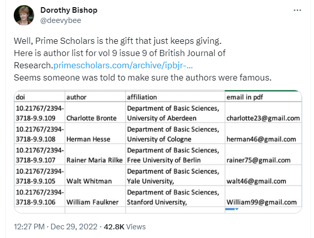Open the three-dot more options menu
Image resolution: width=314 pixels, height=238 pixels.
(x=298, y=10)
